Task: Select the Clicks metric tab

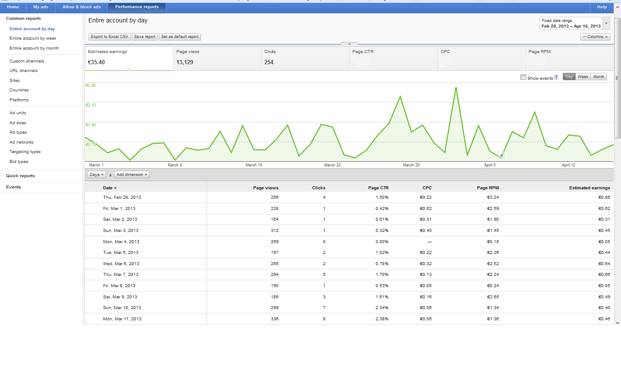Action: point(305,58)
